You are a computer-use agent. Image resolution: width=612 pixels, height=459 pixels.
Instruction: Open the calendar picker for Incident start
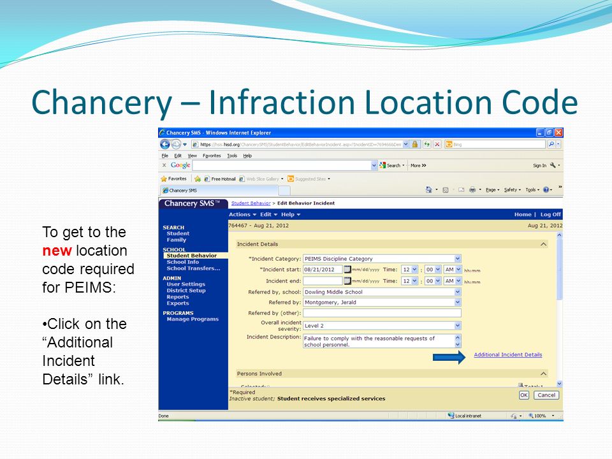(347, 269)
